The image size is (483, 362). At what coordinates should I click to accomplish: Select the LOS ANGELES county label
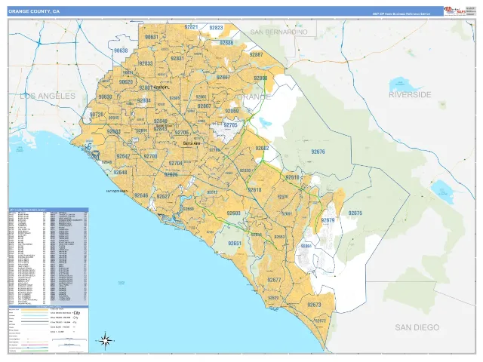[48, 96]
